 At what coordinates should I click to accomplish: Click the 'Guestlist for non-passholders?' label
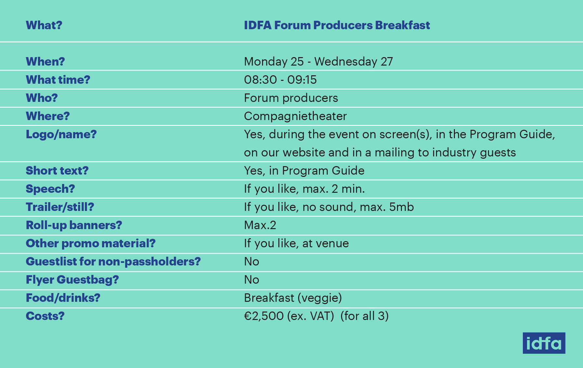click(x=113, y=262)
